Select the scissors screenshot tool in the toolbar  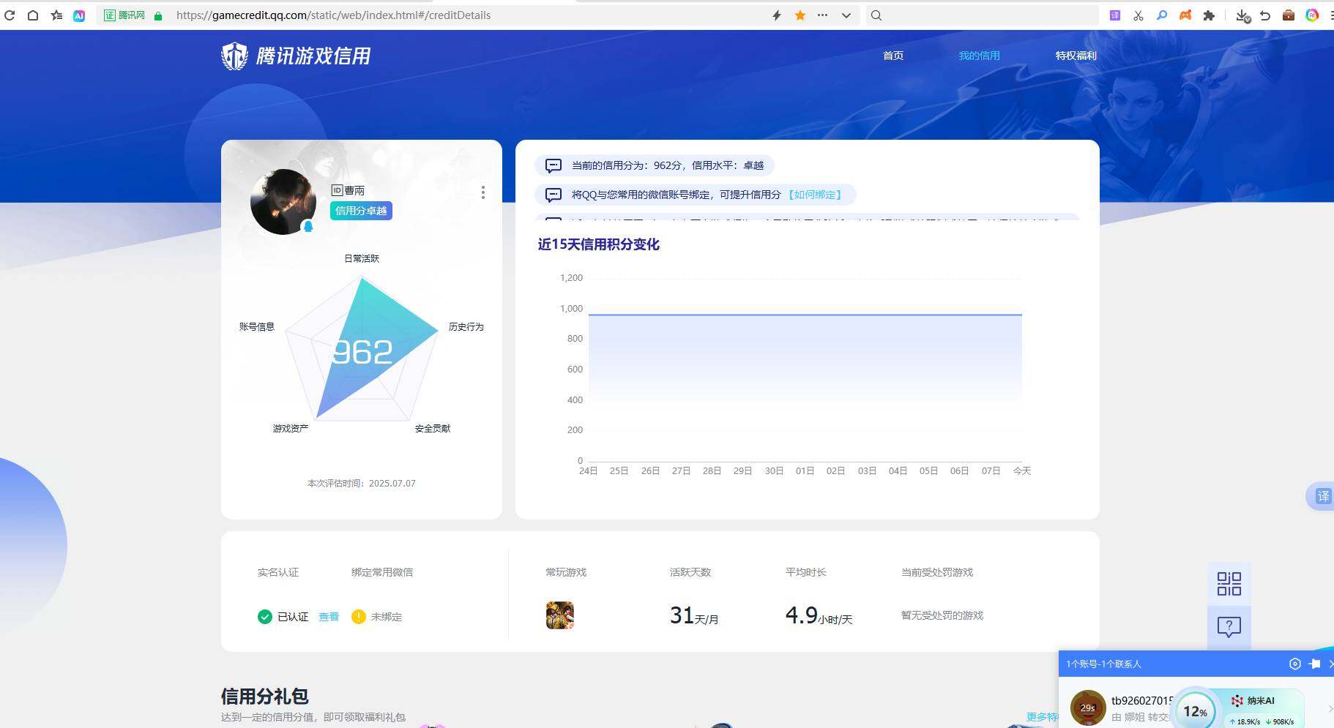(x=1138, y=15)
